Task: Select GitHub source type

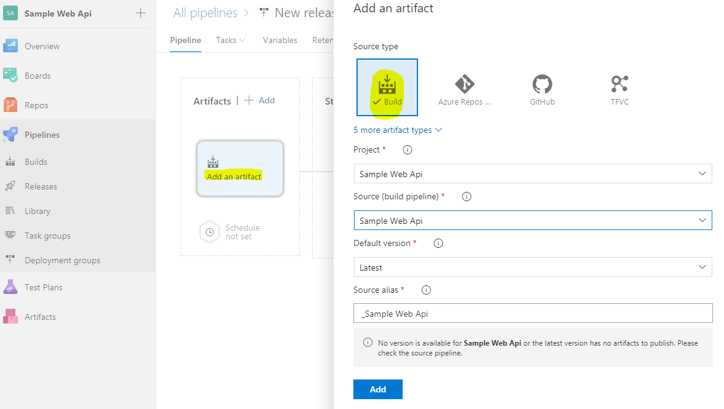Action: (x=542, y=90)
